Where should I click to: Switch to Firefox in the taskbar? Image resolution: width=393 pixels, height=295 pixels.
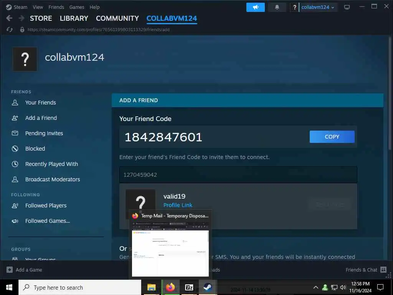coord(170,287)
